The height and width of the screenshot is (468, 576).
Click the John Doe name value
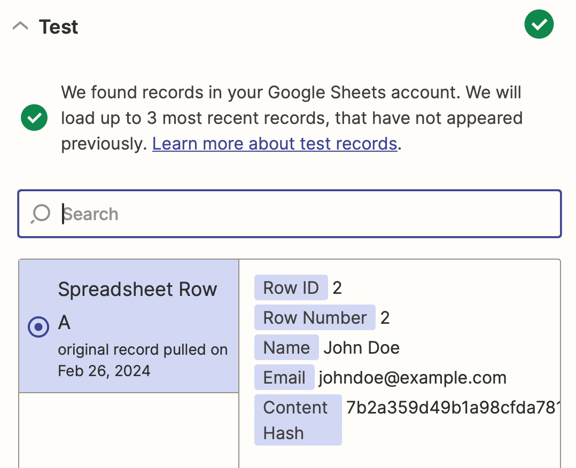[362, 348]
